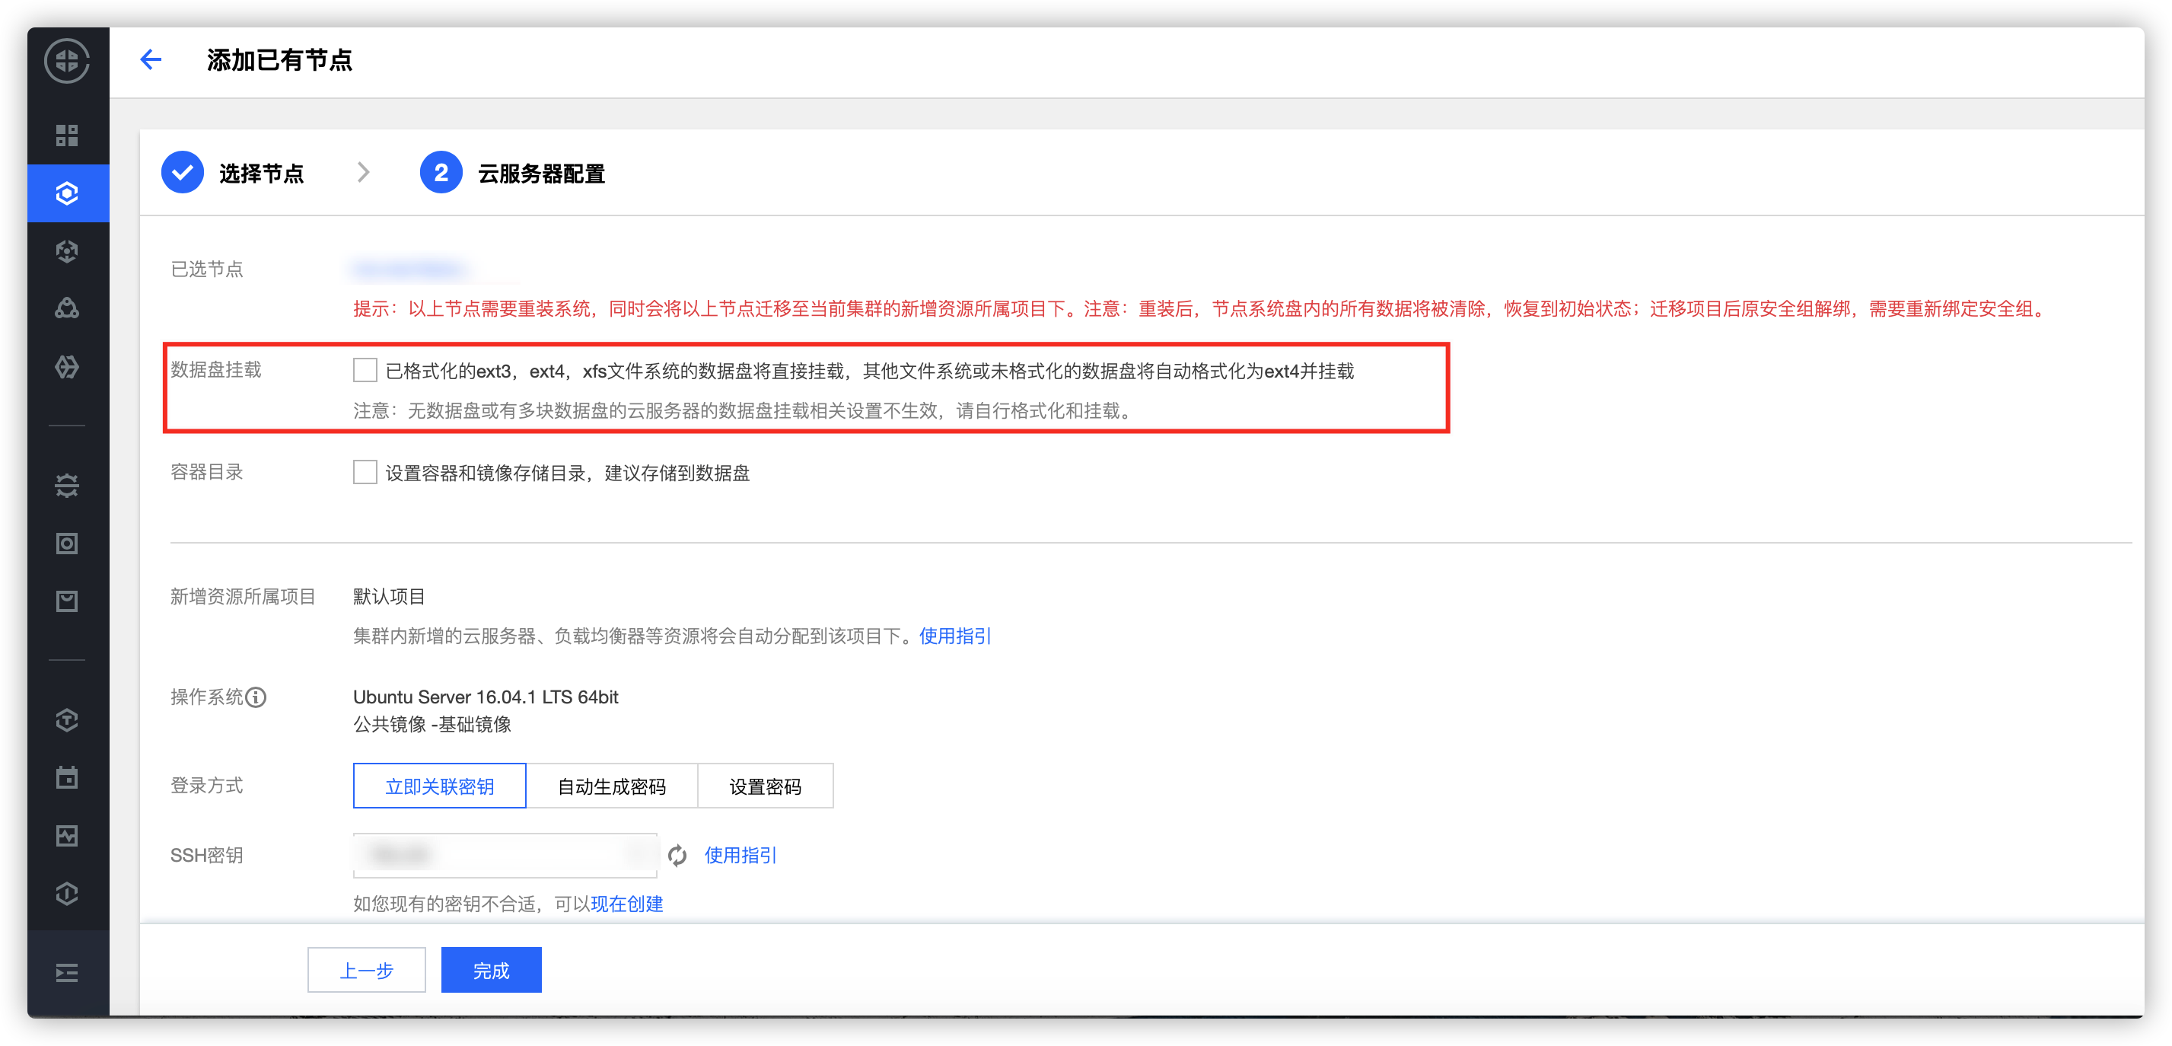Click the completed step 选择节点
This screenshot has width=2172, height=1046.
coord(233,173)
